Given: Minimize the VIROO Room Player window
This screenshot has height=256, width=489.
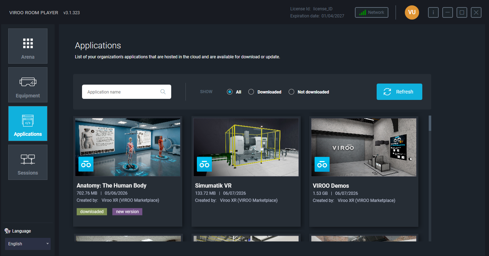Looking at the screenshot, I should (x=448, y=12).
